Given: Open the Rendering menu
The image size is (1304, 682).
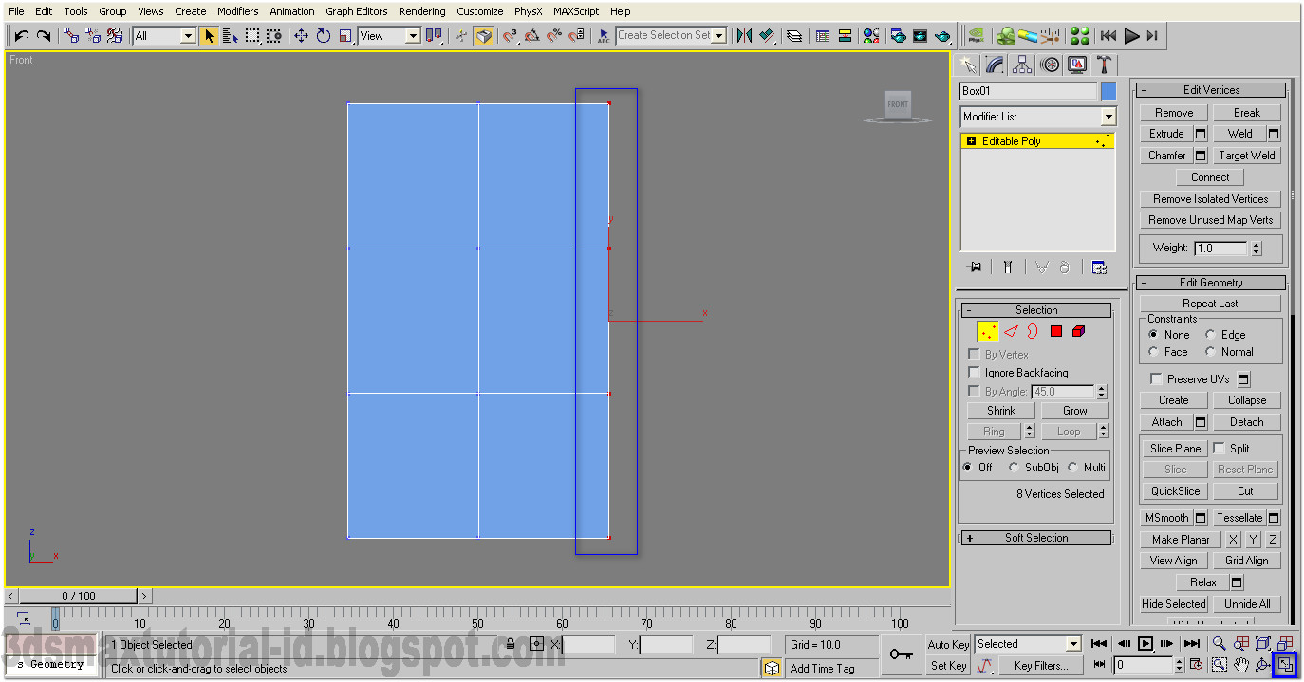Looking at the screenshot, I should pos(422,10).
